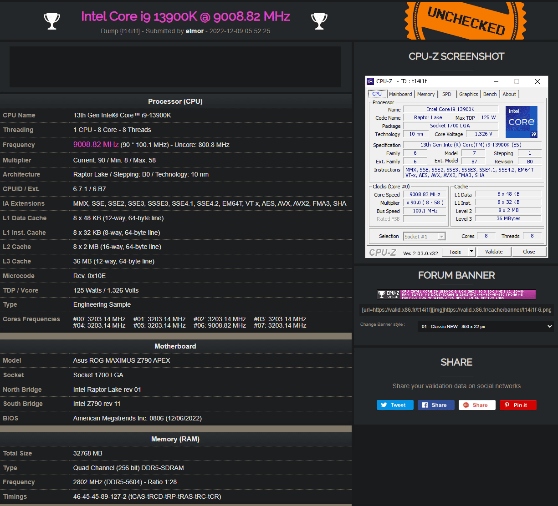The image size is (558, 506).
Task: Click the orange UNCHECKED badge
Action: [x=466, y=20]
